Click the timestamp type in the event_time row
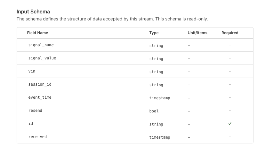The width and height of the screenshot is (265, 153). [159, 98]
